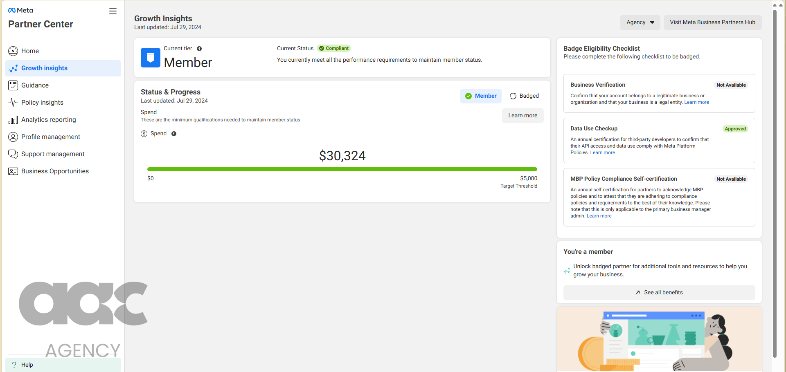786x372 pixels.
Task: Click the Data Use Checkup title
Action: click(x=594, y=128)
